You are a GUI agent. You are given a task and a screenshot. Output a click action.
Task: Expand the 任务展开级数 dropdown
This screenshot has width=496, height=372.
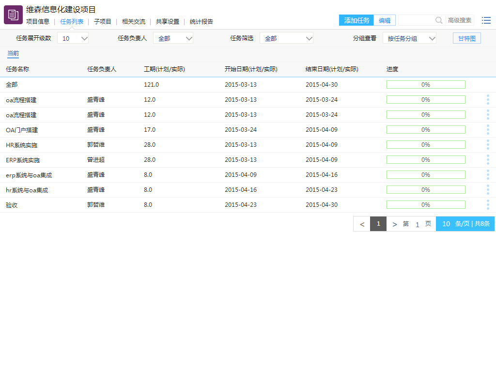73,38
